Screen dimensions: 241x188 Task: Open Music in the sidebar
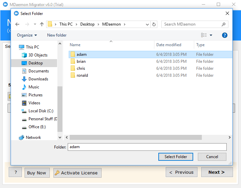click(x=34, y=87)
